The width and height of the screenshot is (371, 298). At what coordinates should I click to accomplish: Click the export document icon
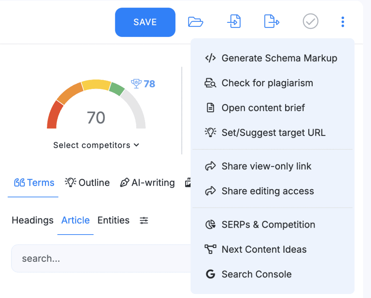pyautogui.click(x=271, y=22)
